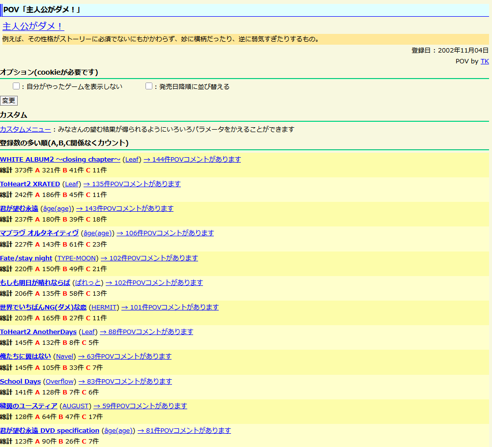Open HERMIT brand link
The height and width of the screenshot is (447, 492).
(104, 307)
